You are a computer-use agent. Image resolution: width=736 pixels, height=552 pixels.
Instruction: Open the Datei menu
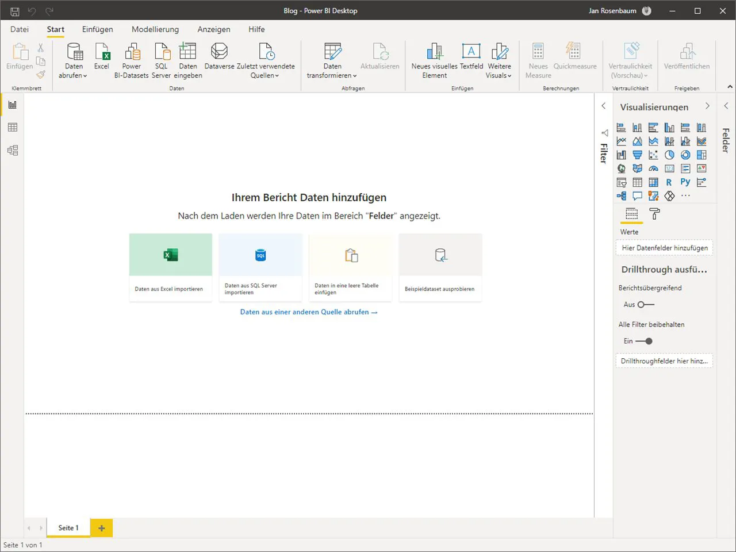click(x=19, y=29)
